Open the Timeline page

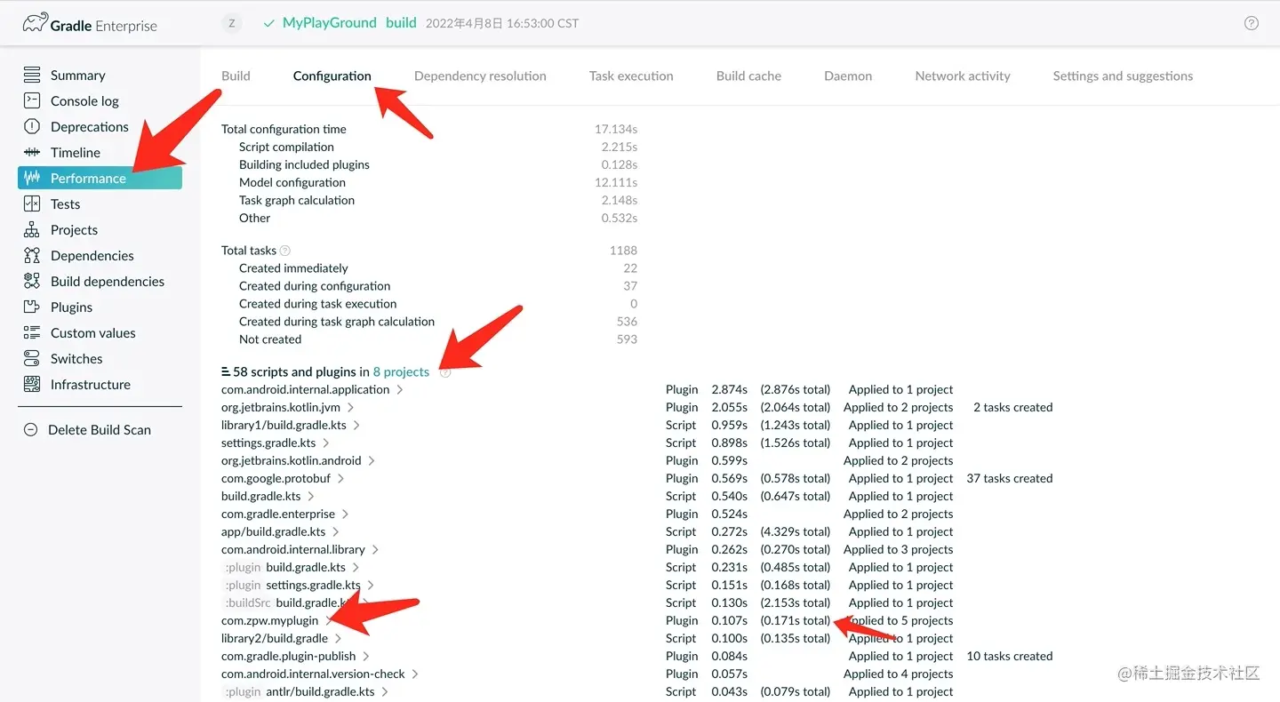pos(76,153)
